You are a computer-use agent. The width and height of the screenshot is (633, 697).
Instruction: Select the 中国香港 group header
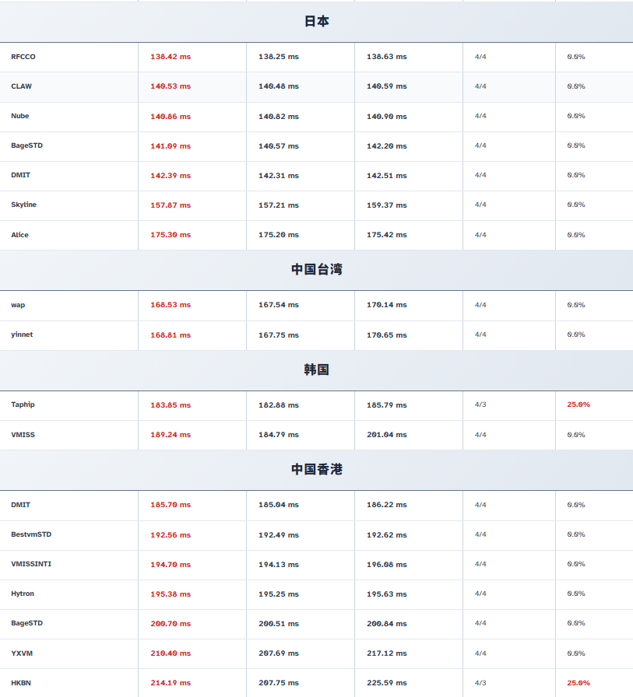[x=316, y=469]
